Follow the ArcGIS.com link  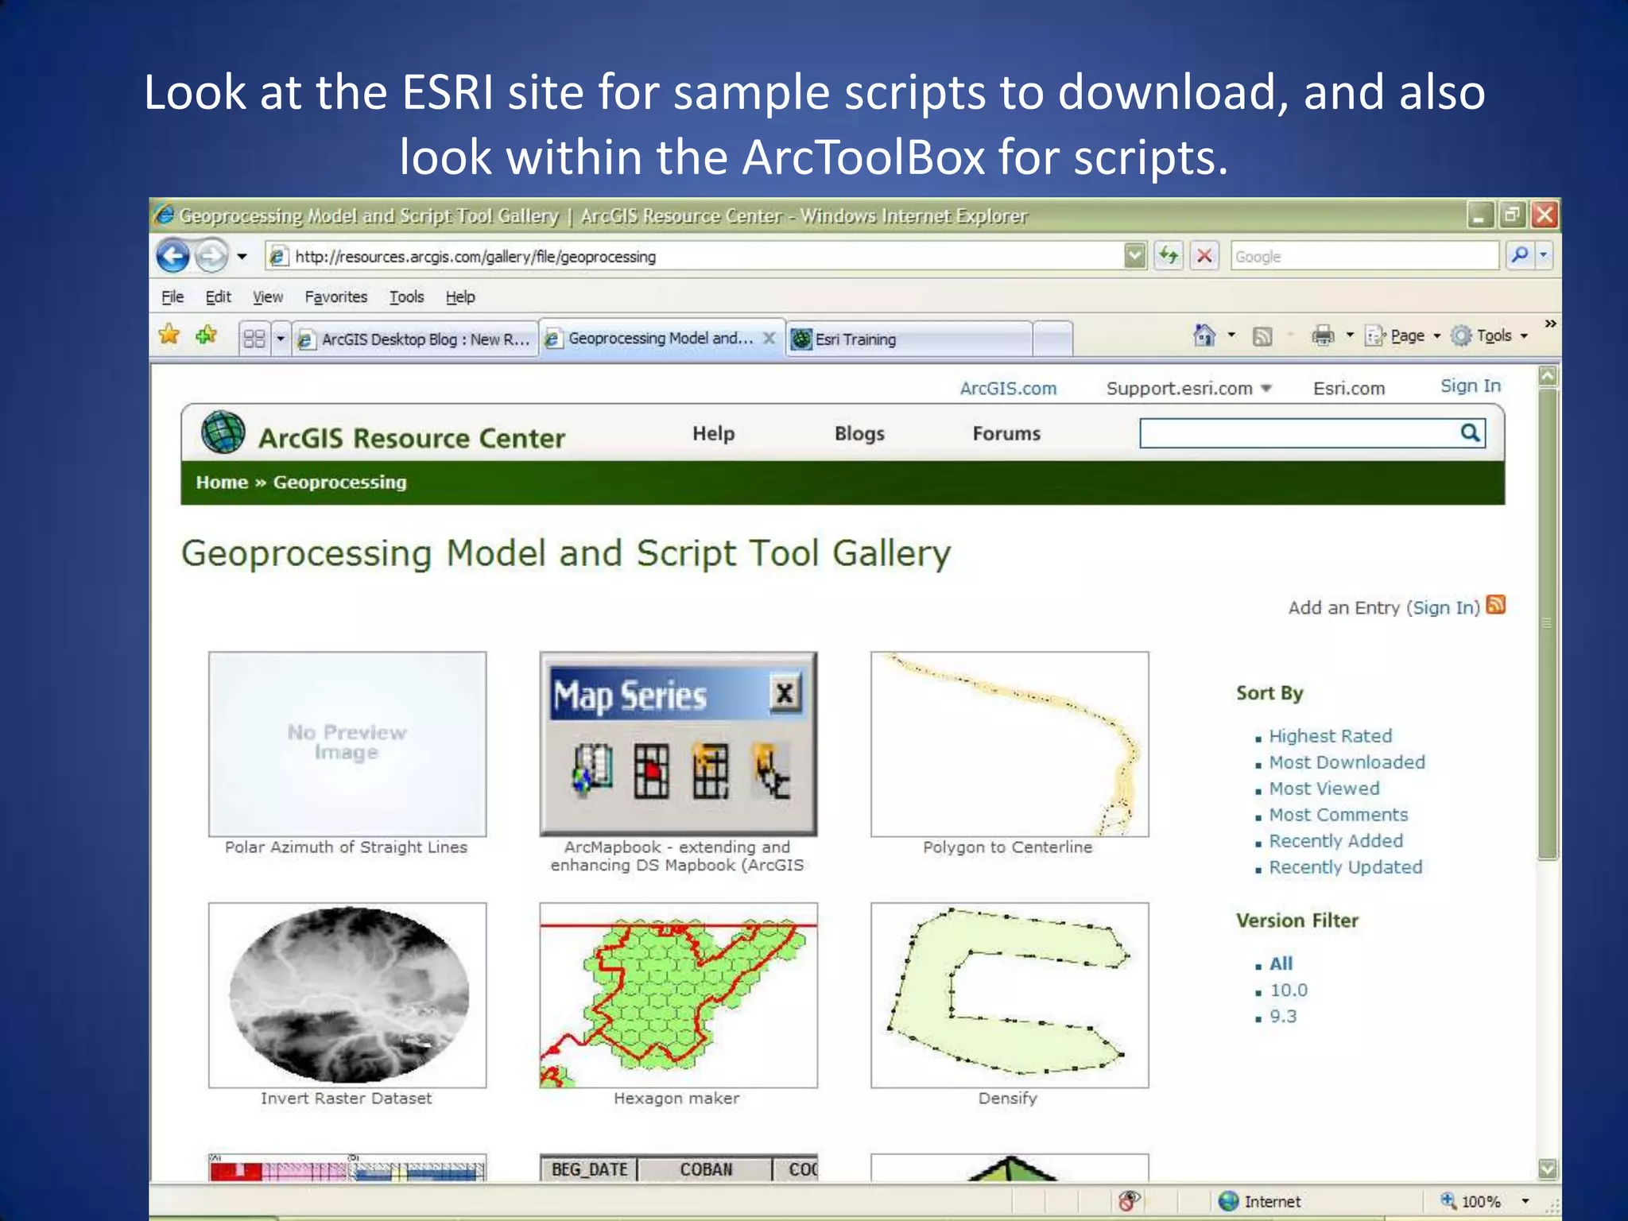coord(1008,388)
